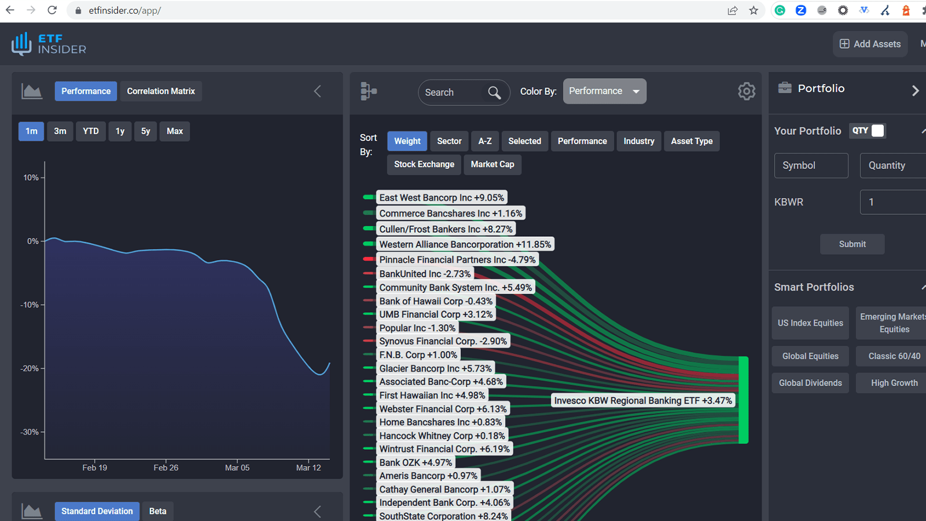926x521 pixels.
Task: Select the Max time range
Action: pyautogui.click(x=175, y=131)
